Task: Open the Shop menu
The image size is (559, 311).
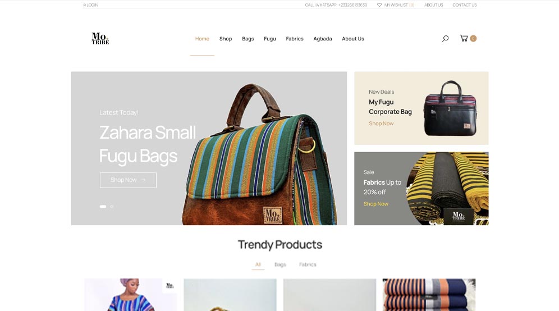Action: pos(226,39)
